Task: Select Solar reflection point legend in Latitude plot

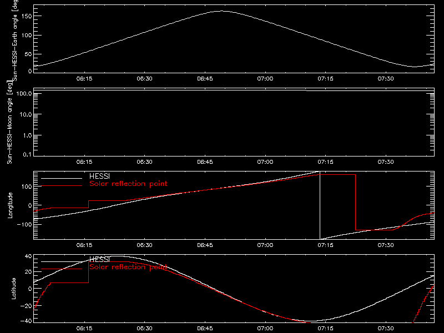Action: point(128,267)
